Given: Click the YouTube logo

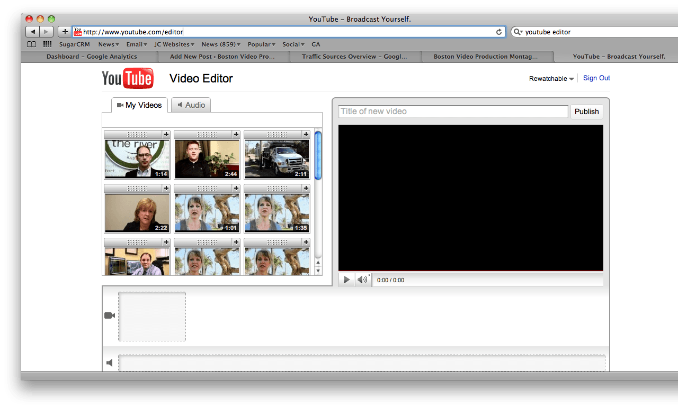Looking at the screenshot, I should point(128,78).
